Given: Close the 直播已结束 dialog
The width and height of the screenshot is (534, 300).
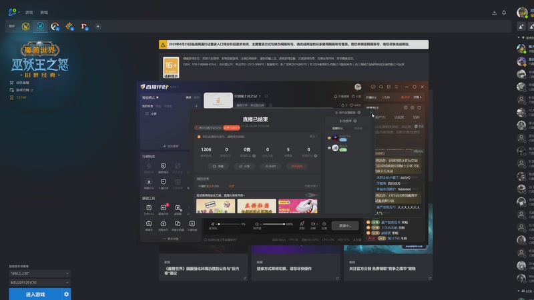Looking at the screenshot, I should point(371,113).
